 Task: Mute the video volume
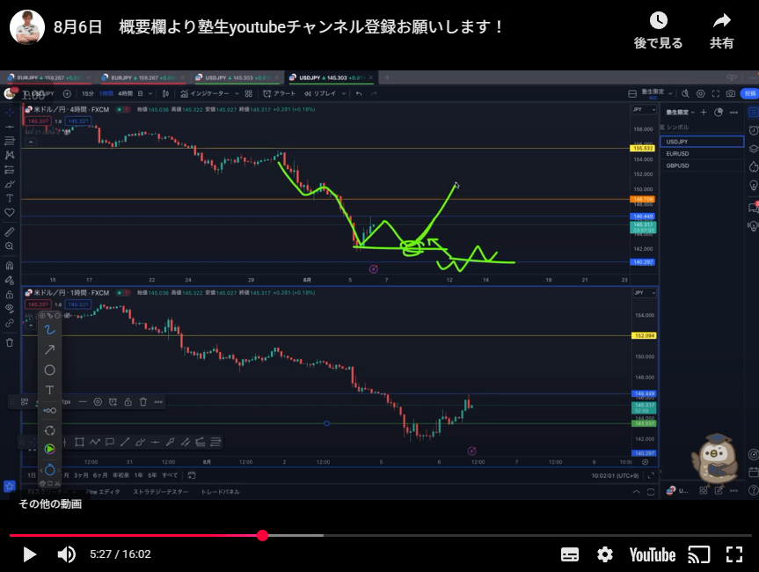tap(67, 554)
